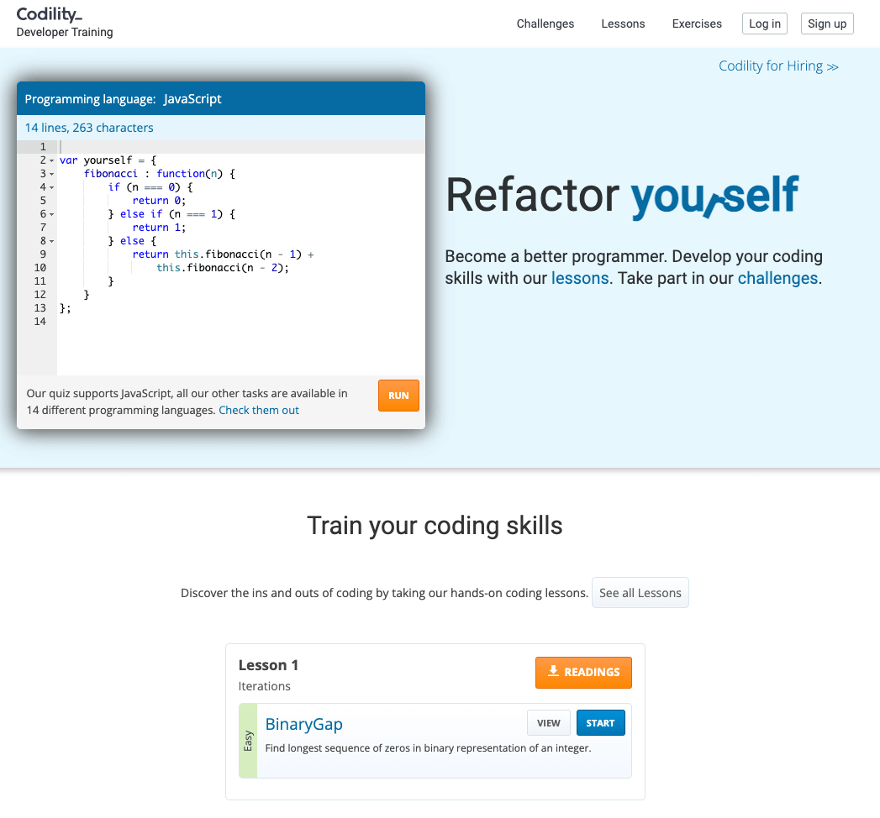Collapse the fold arrow on line 6
The width and height of the screenshot is (880, 818).
coord(51,214)
